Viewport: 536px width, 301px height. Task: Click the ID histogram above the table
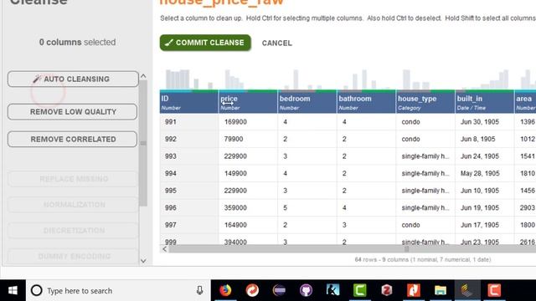click(189, 79)
